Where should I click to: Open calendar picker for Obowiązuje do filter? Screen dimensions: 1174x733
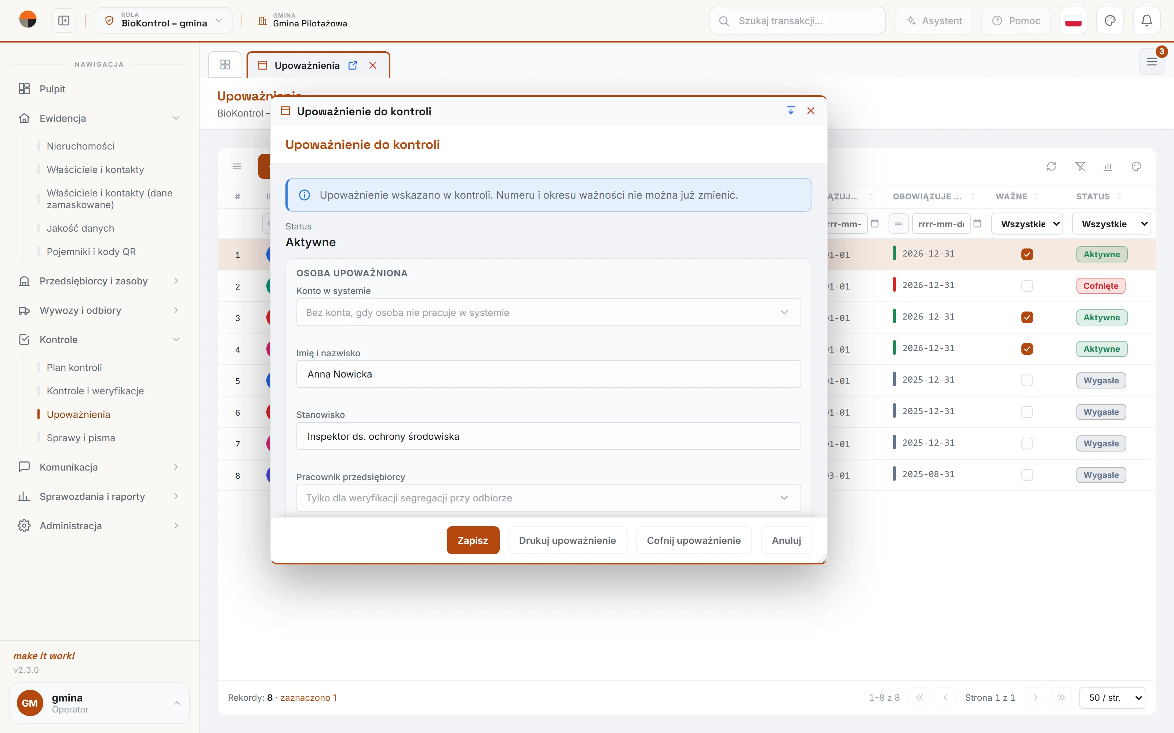click(977, 224)
